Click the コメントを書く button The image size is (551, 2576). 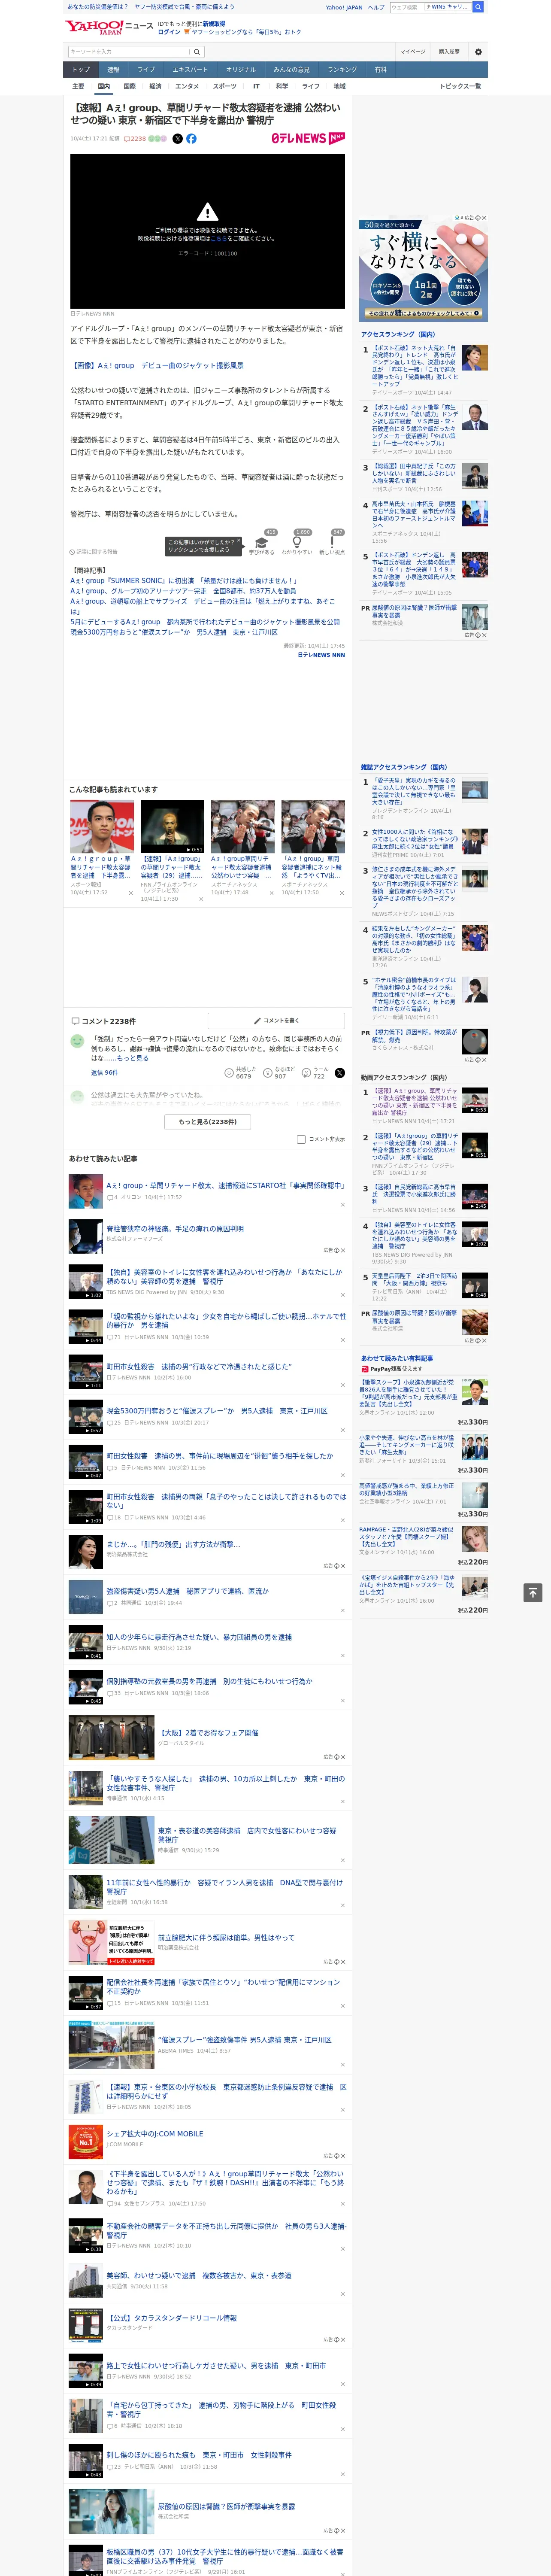click(276, 1021)
